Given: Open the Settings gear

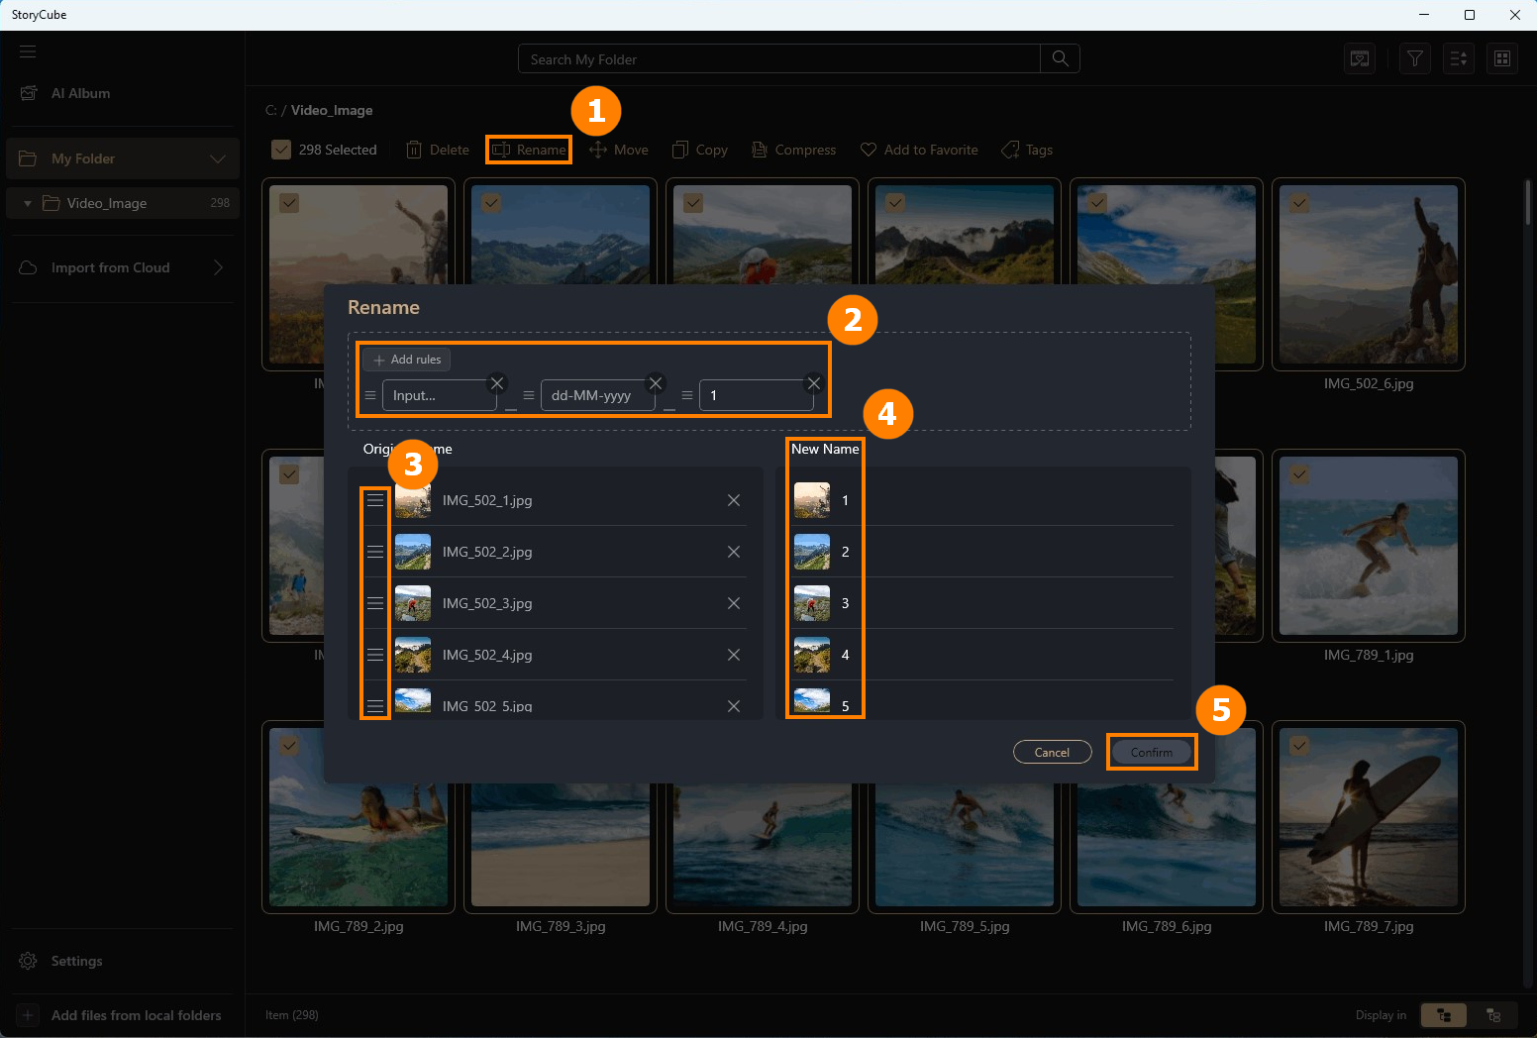Looking at the screenshot, I should pos(28,961).
